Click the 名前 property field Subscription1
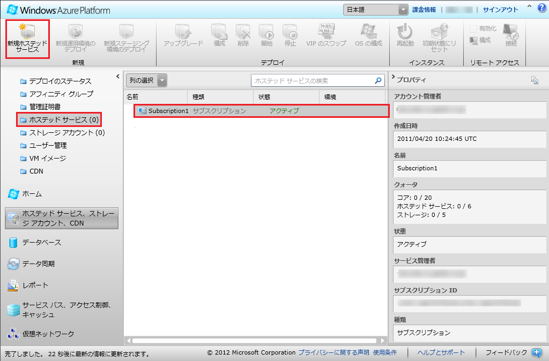 point(470,168)
